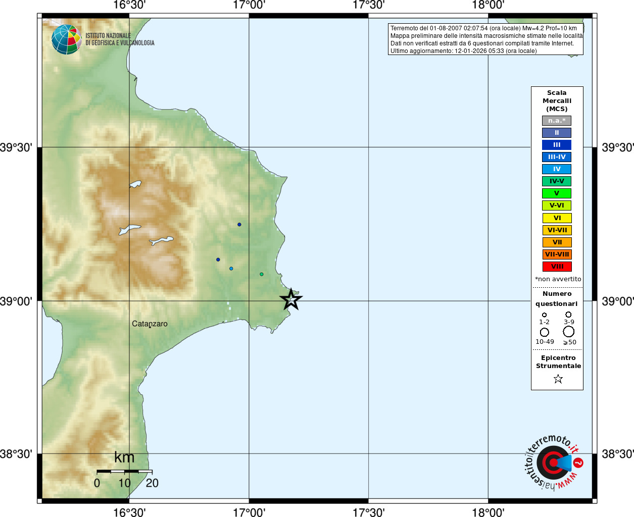Viewport: 634px width, 517px height.
Task: Click the bottom 17°30' longitude label
Action: coord(368,512)
